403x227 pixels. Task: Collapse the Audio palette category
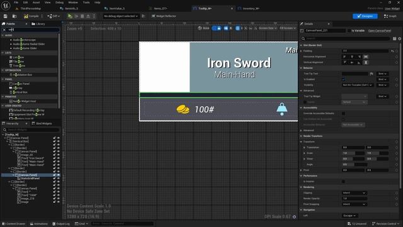[x=3, y=35]
